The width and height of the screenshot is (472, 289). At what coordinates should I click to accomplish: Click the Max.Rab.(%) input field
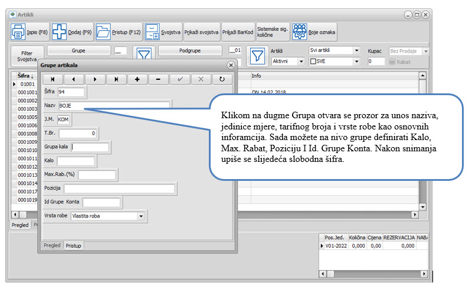(97, 174)
